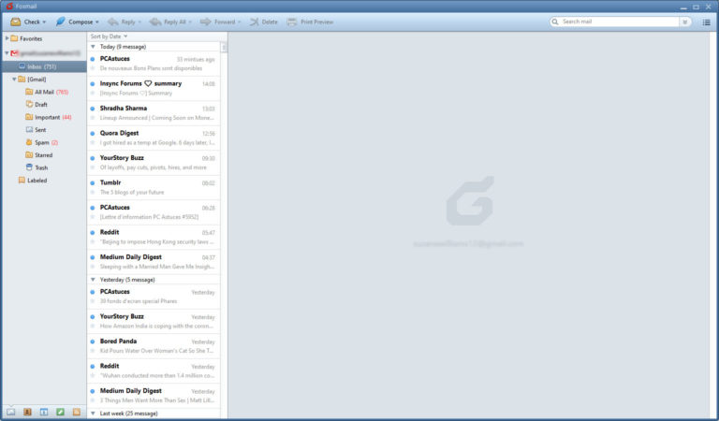Toggle star on Bored Panda message

click(93, 351)
